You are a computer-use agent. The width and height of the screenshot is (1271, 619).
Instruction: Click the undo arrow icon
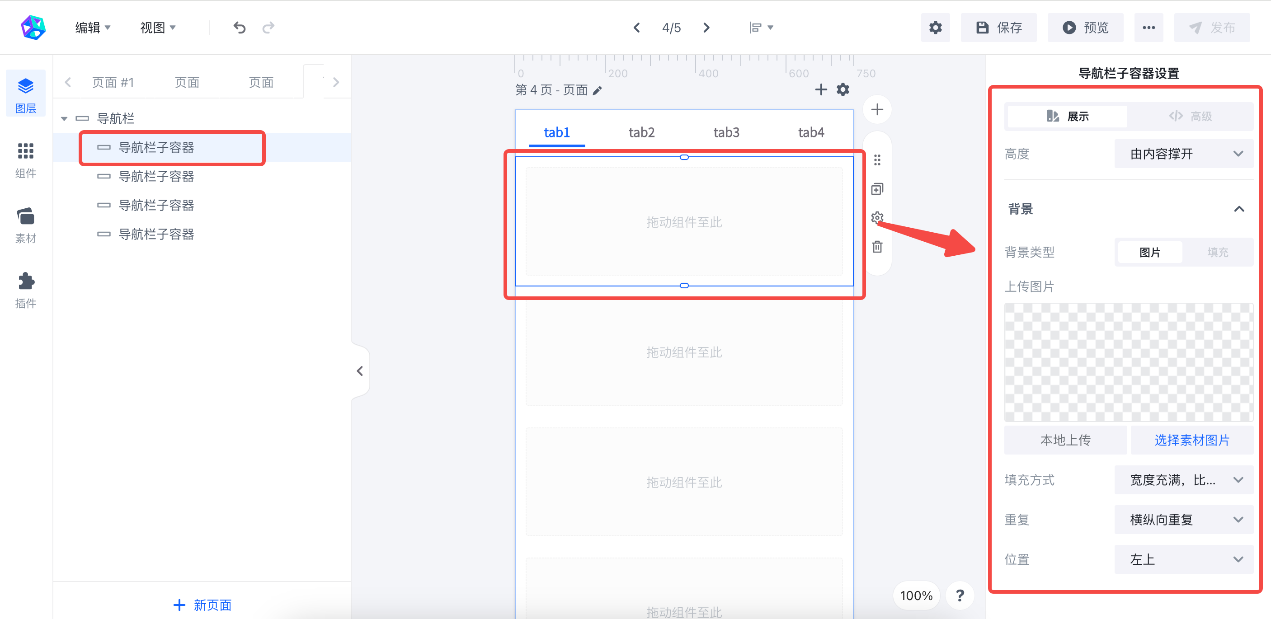pos(239,28)
